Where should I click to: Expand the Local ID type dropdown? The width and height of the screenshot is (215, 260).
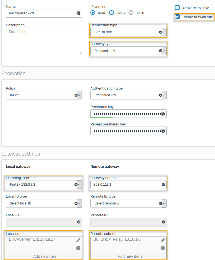point(44,203)
